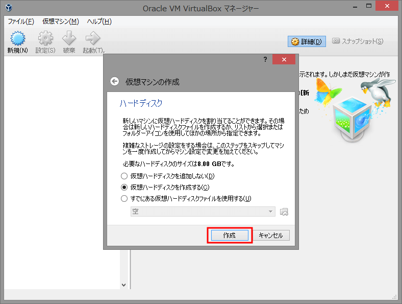Viewport: 402px width, 304px height.
Task: Maximize the VirtualBox manager window
Action: click(x=369, y=6)
